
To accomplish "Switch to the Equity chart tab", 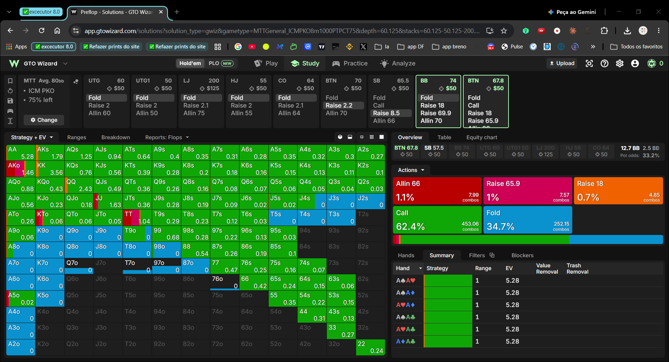I will 482,137.
